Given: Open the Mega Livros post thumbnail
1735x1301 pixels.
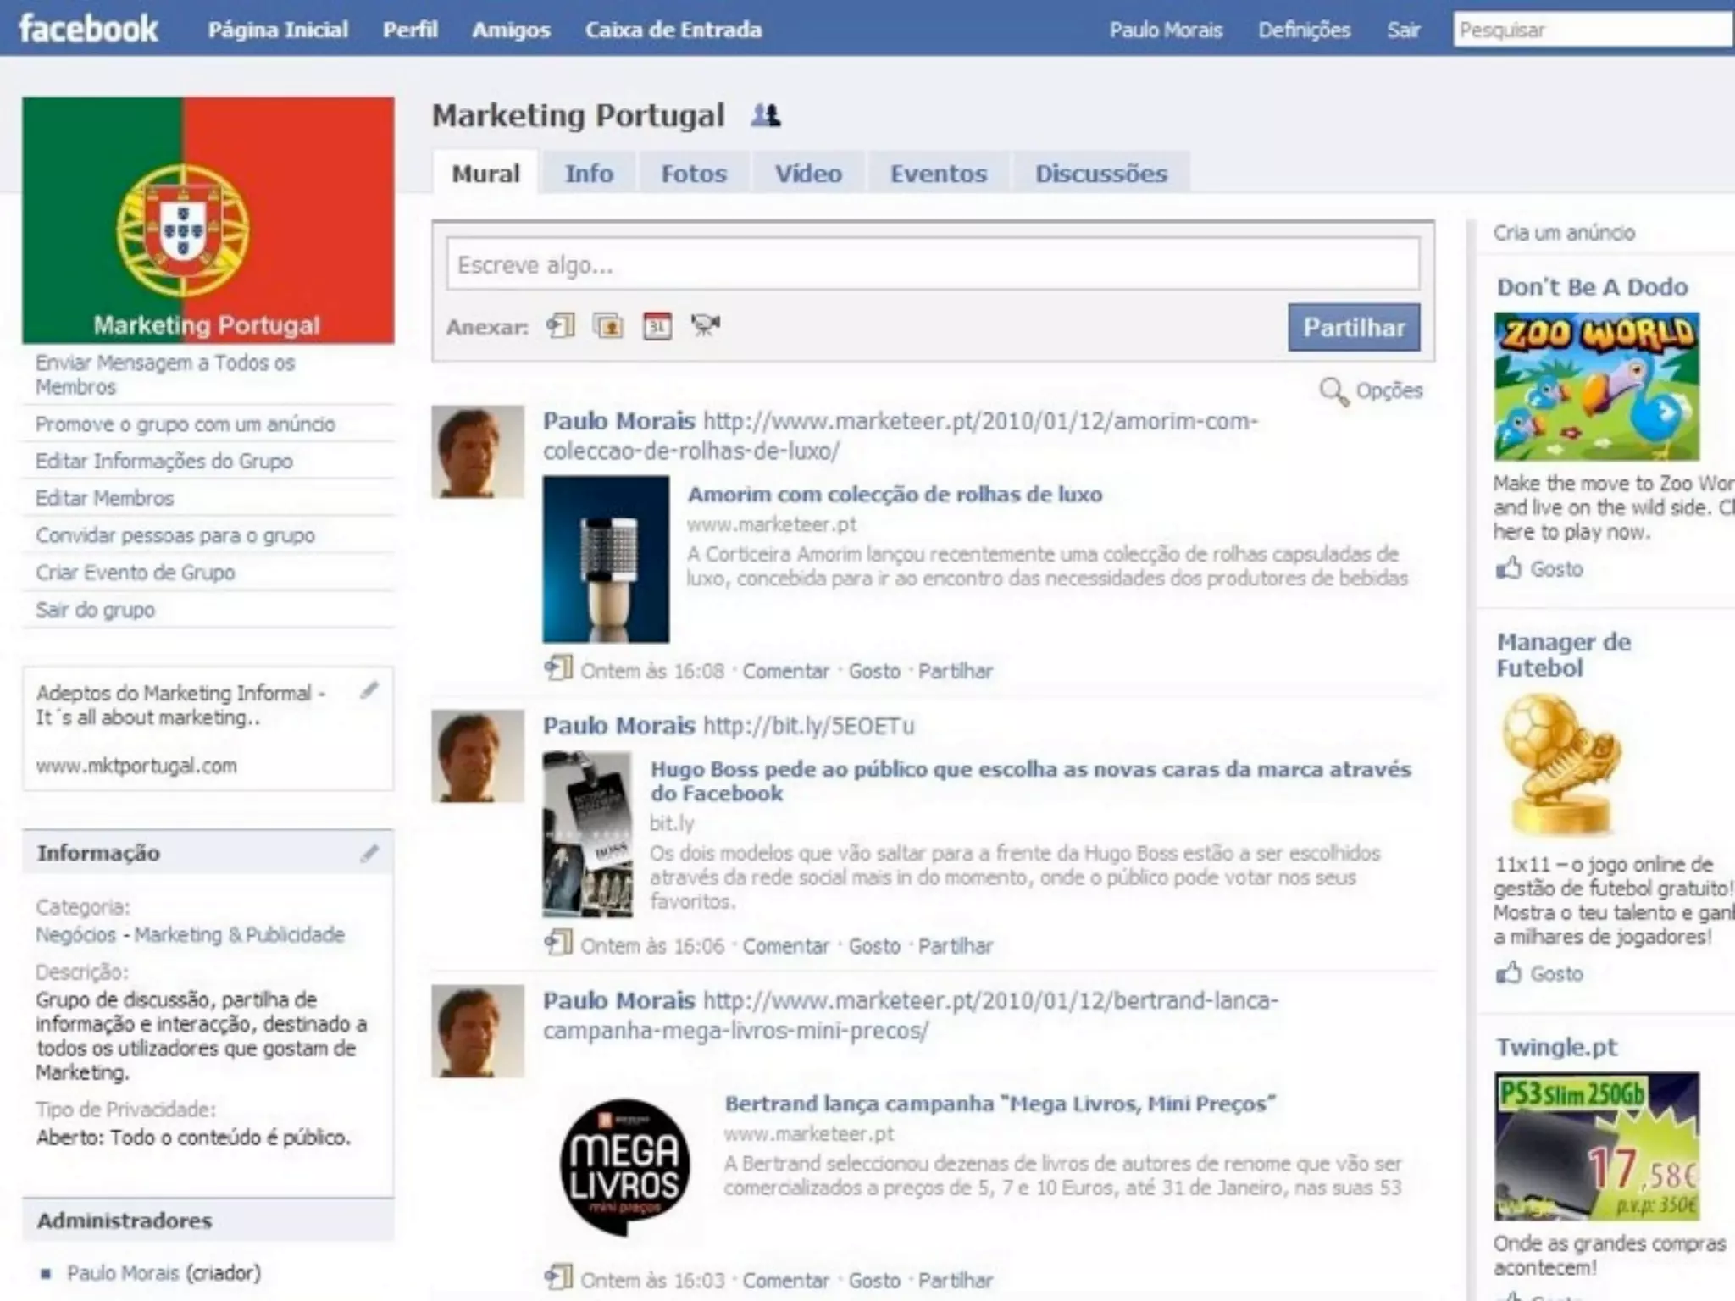Looking at the screenshot, I should (x=624, y=1166).
